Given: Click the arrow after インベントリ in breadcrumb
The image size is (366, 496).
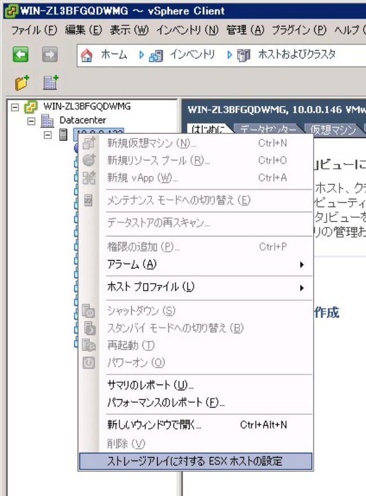Looking at the screenshot, I should coord(229,55).
